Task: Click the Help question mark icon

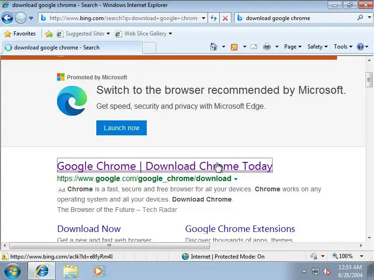Action: tap(360, 47)
